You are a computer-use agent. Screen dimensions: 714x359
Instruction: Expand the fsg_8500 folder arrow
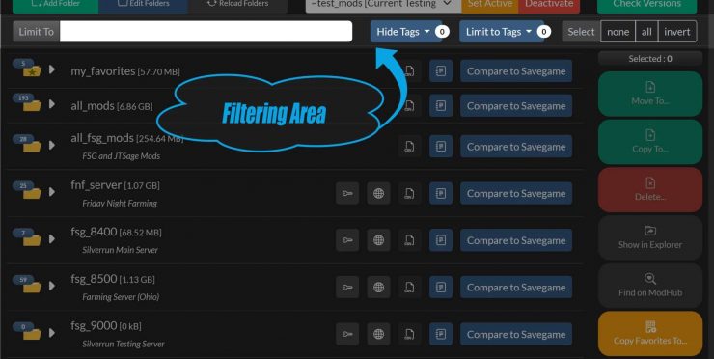click(52, 286)
